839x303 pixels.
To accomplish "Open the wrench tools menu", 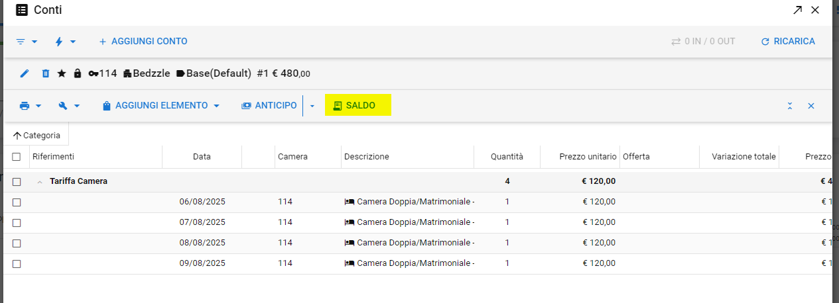I will pos(68,106).
